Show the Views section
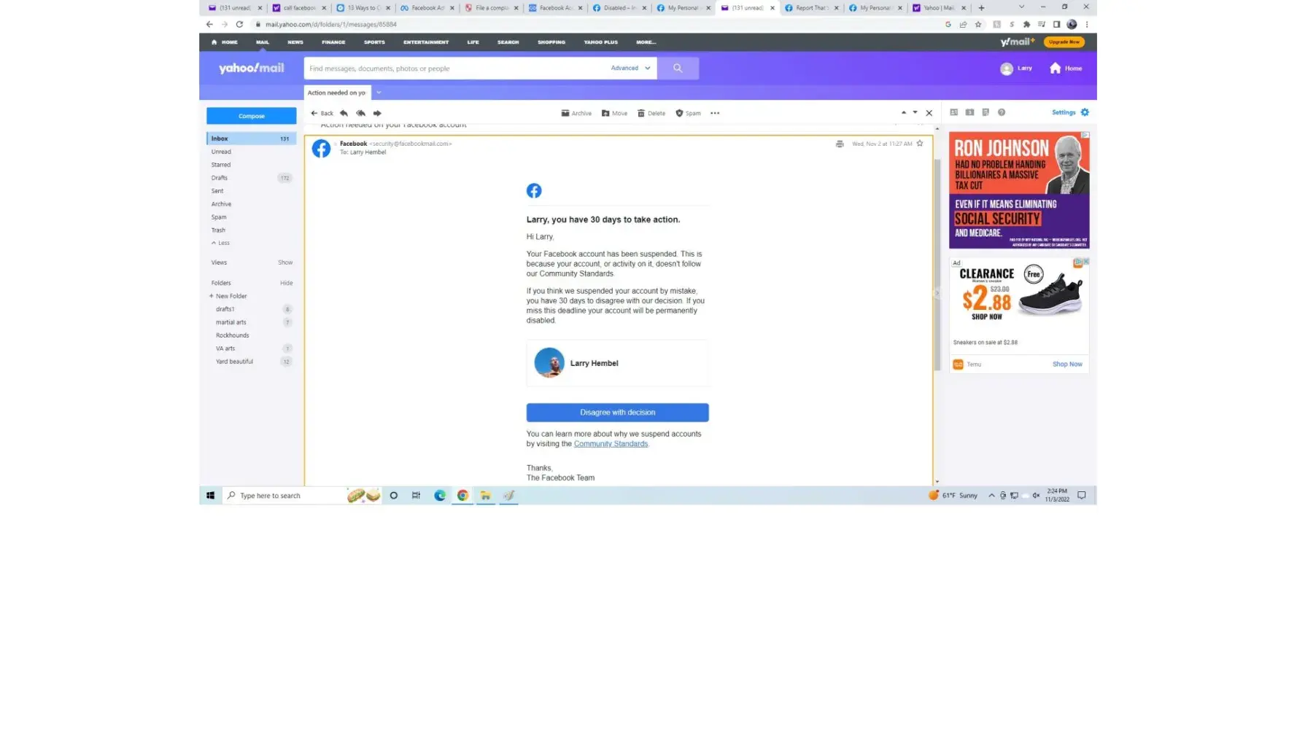The image size is (1297, 729). tap(285, 262)
